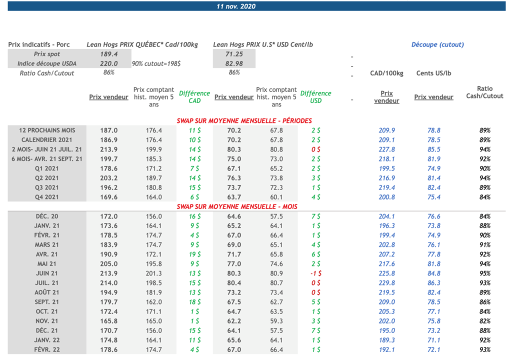Select the "90% cutout=198$" note

156,63
